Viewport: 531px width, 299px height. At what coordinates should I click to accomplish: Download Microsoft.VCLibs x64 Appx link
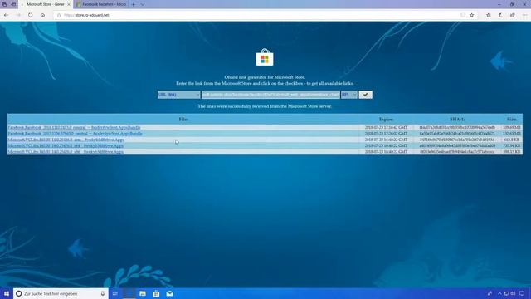66,146
